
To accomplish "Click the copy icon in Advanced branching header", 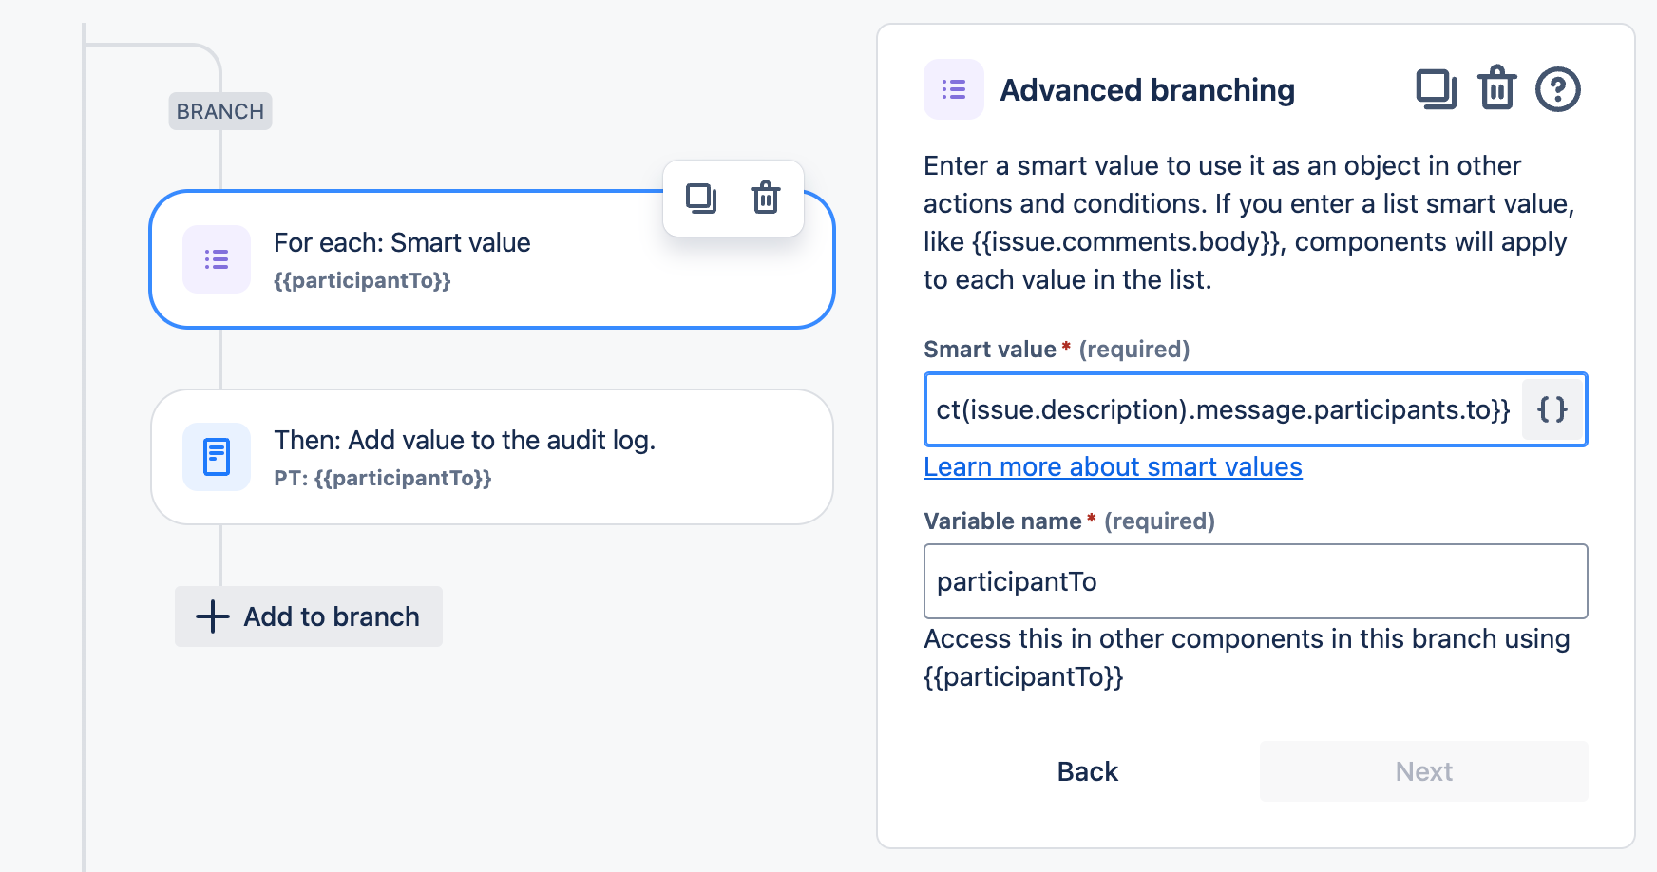I will 1437,89.
